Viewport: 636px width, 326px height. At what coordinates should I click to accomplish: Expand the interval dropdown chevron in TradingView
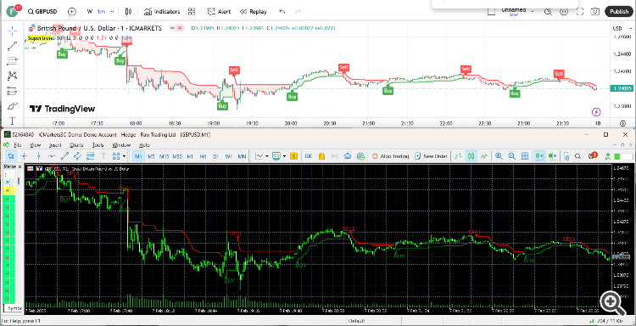[112, 11]
